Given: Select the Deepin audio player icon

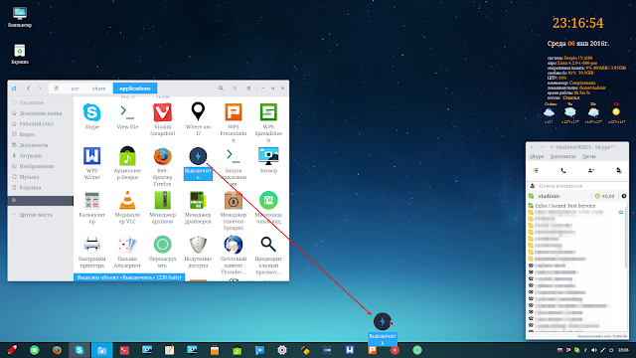Looking at the screenshot, I should coord(127,156).
